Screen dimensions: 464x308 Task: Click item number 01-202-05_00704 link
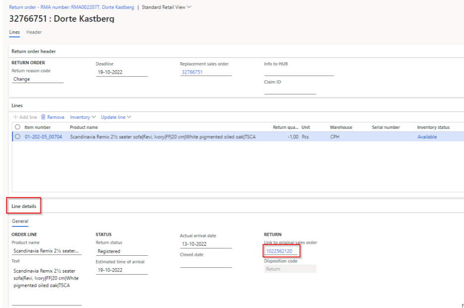[x=43, y=137]
